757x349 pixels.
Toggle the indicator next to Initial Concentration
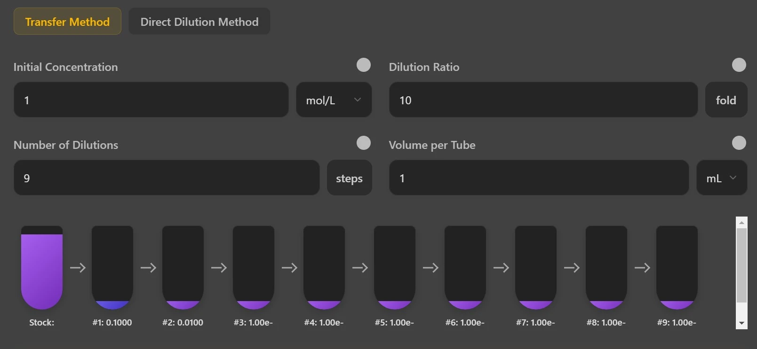pyautogui.click(x=363, y=65)
